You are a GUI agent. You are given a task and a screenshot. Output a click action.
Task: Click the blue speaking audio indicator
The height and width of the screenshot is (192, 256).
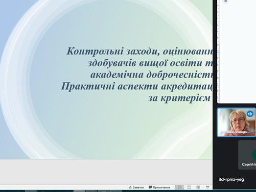point(250,114)
